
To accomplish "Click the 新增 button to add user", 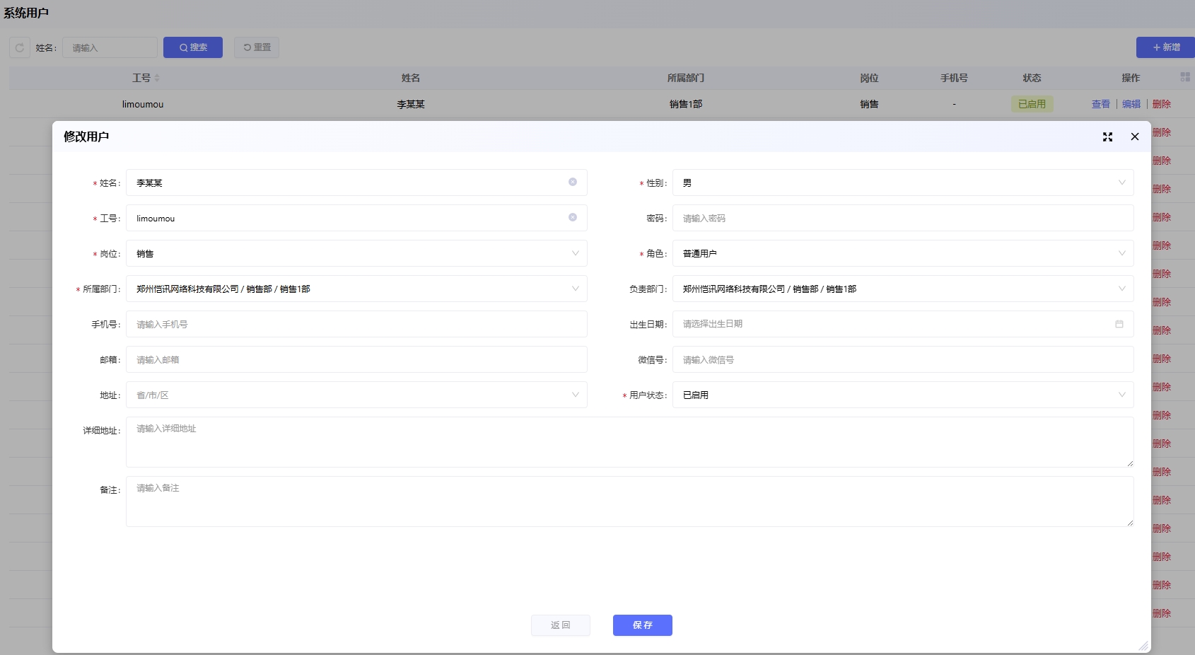I will (1165, 47).
